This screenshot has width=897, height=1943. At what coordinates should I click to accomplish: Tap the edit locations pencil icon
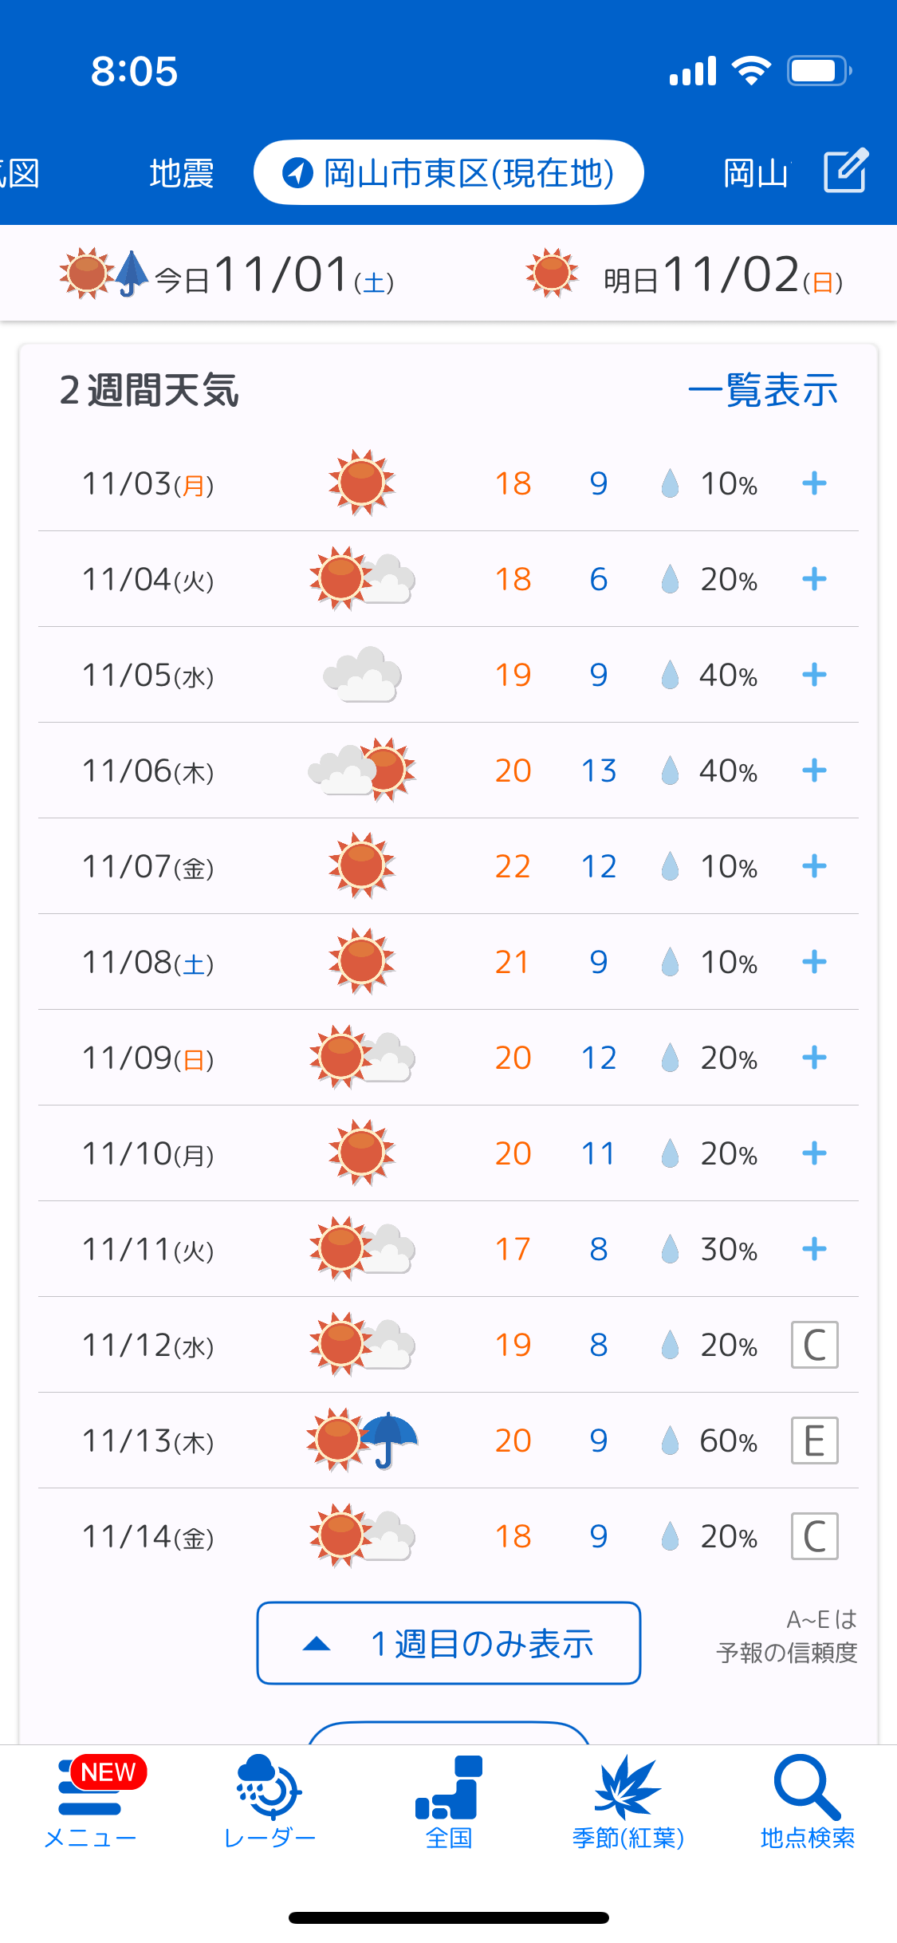(845, 171)
